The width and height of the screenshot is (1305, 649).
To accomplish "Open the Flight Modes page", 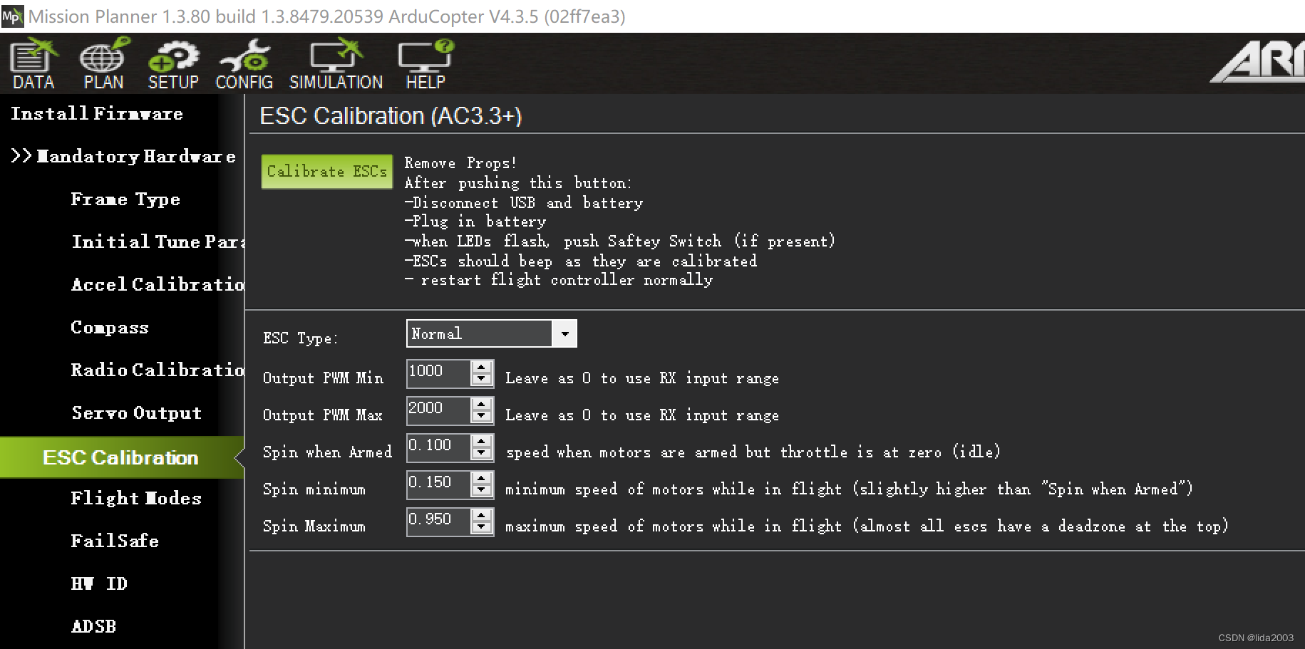I will click(x=136, y=499).
